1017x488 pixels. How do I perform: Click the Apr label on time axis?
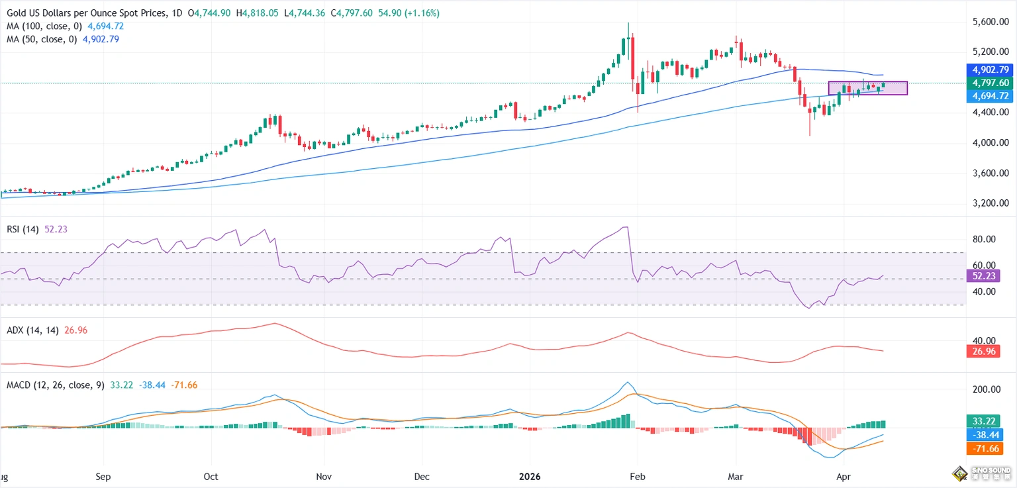(843, 476)
